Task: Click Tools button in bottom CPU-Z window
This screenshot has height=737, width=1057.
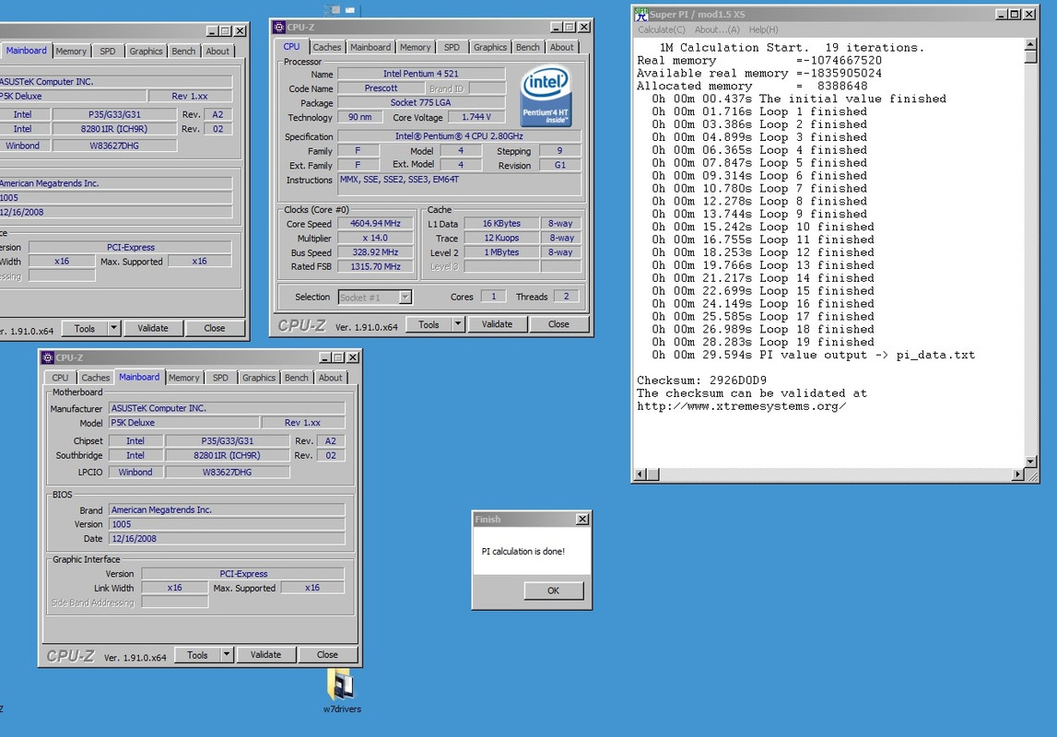Action: tap(197, 654)
